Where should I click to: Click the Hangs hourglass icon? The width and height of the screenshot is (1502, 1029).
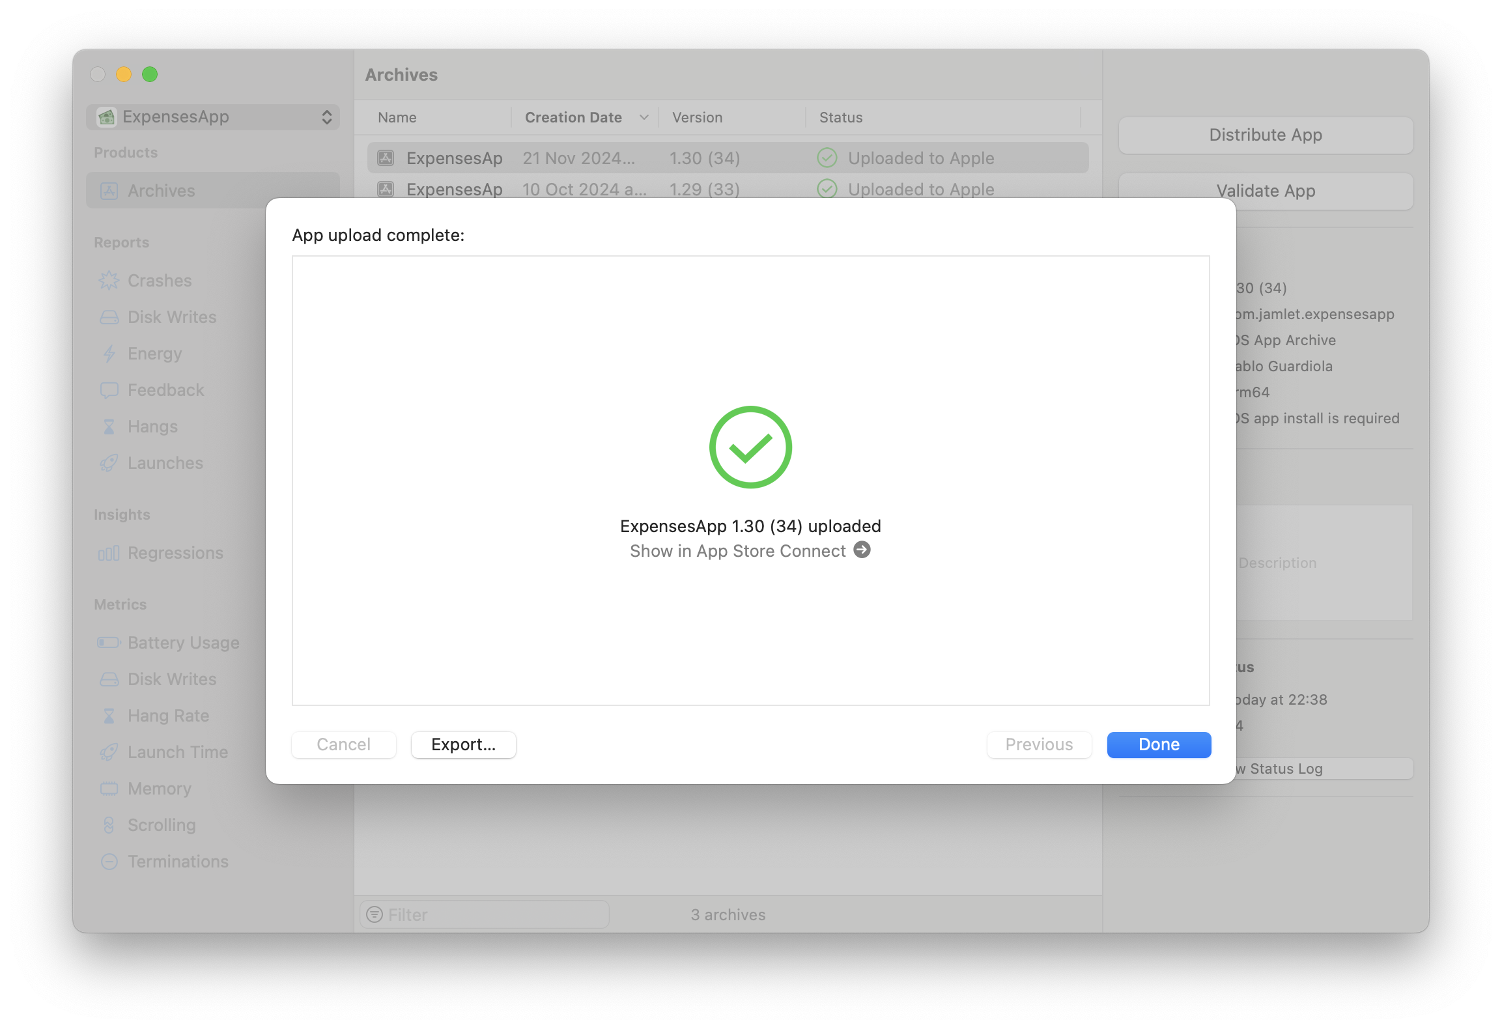coord(109,427)
